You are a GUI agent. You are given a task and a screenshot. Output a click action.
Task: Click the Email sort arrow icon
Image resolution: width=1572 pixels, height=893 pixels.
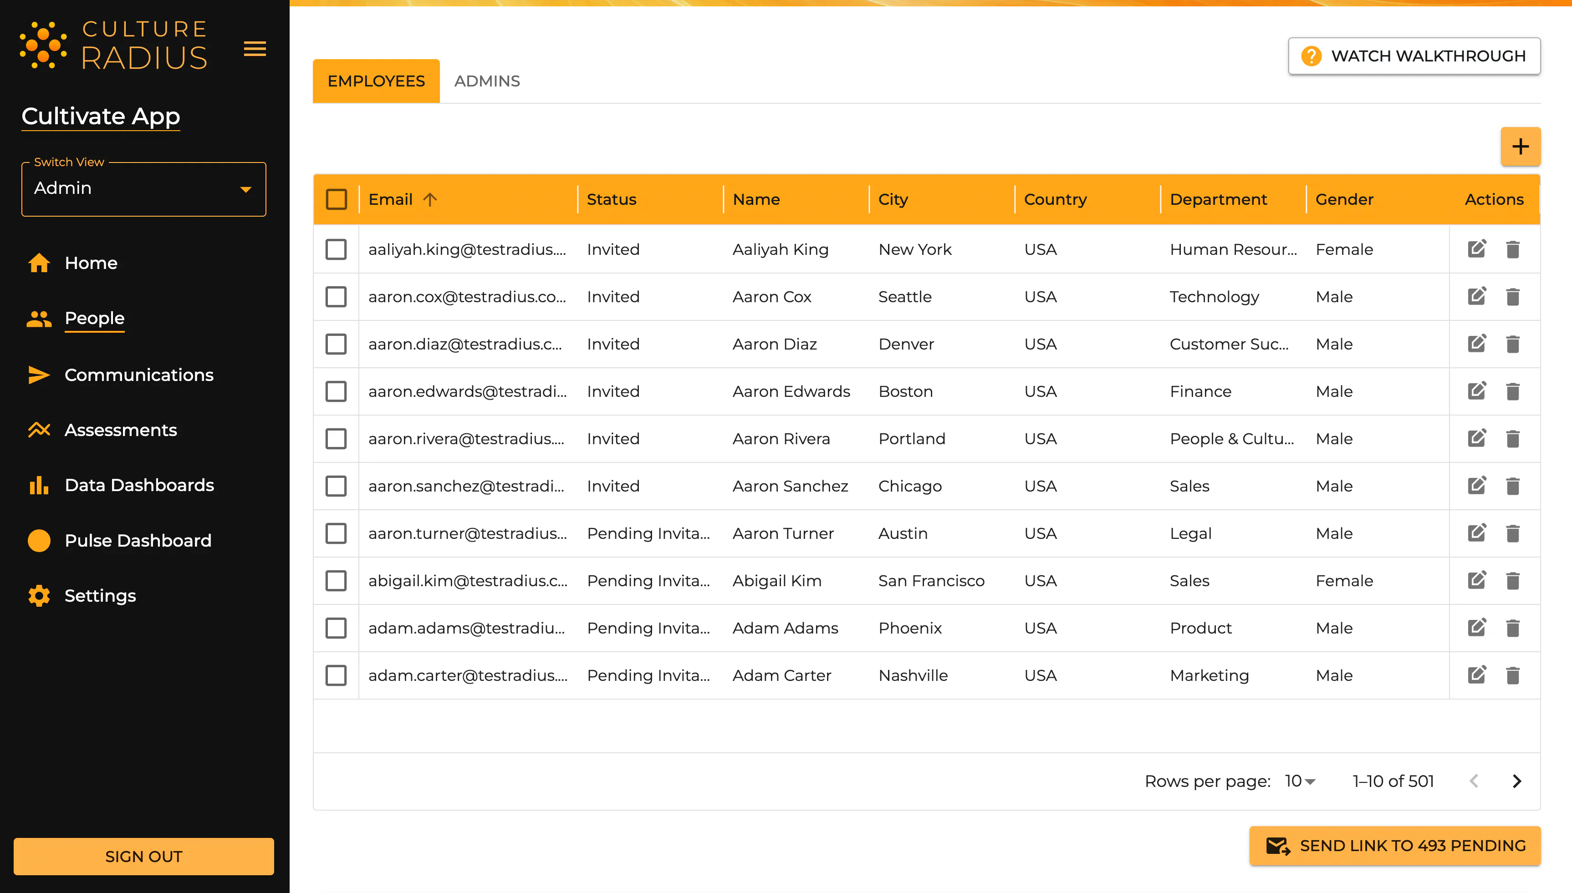tap(429, 199)
